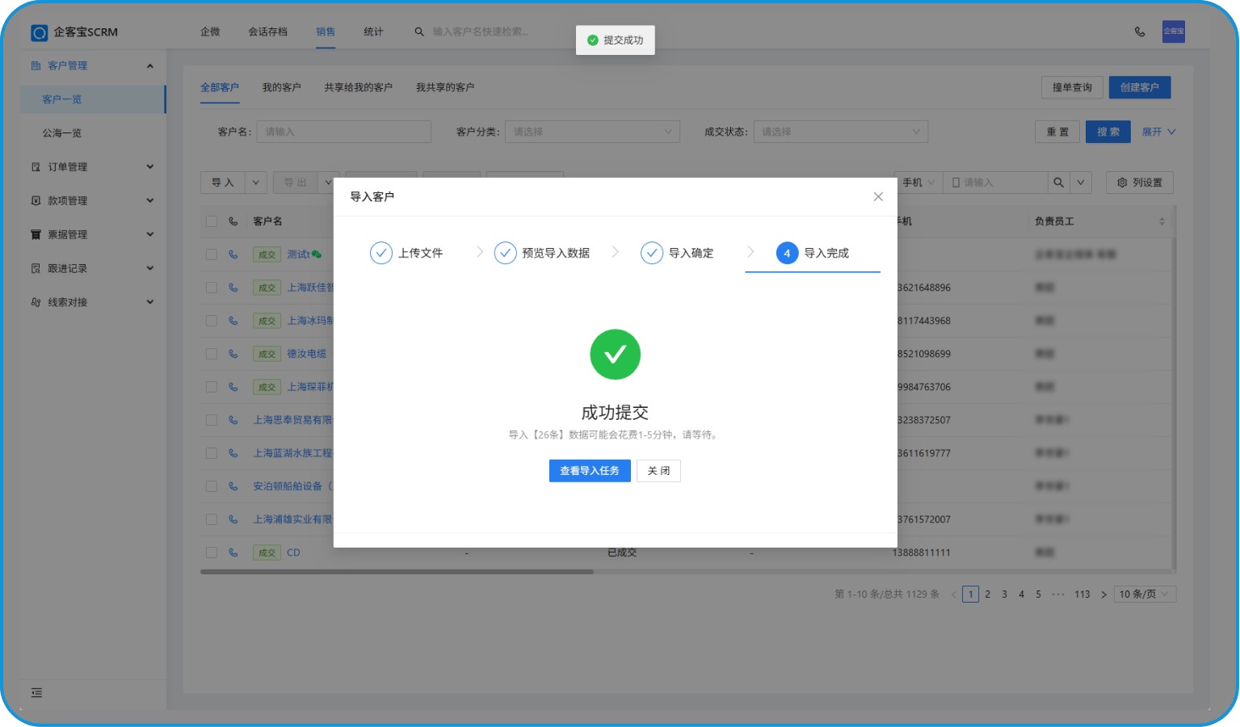Screen dimensions: 1240x727
Task: Select checkbox for the CD customer row
Action: coord(212,553)
